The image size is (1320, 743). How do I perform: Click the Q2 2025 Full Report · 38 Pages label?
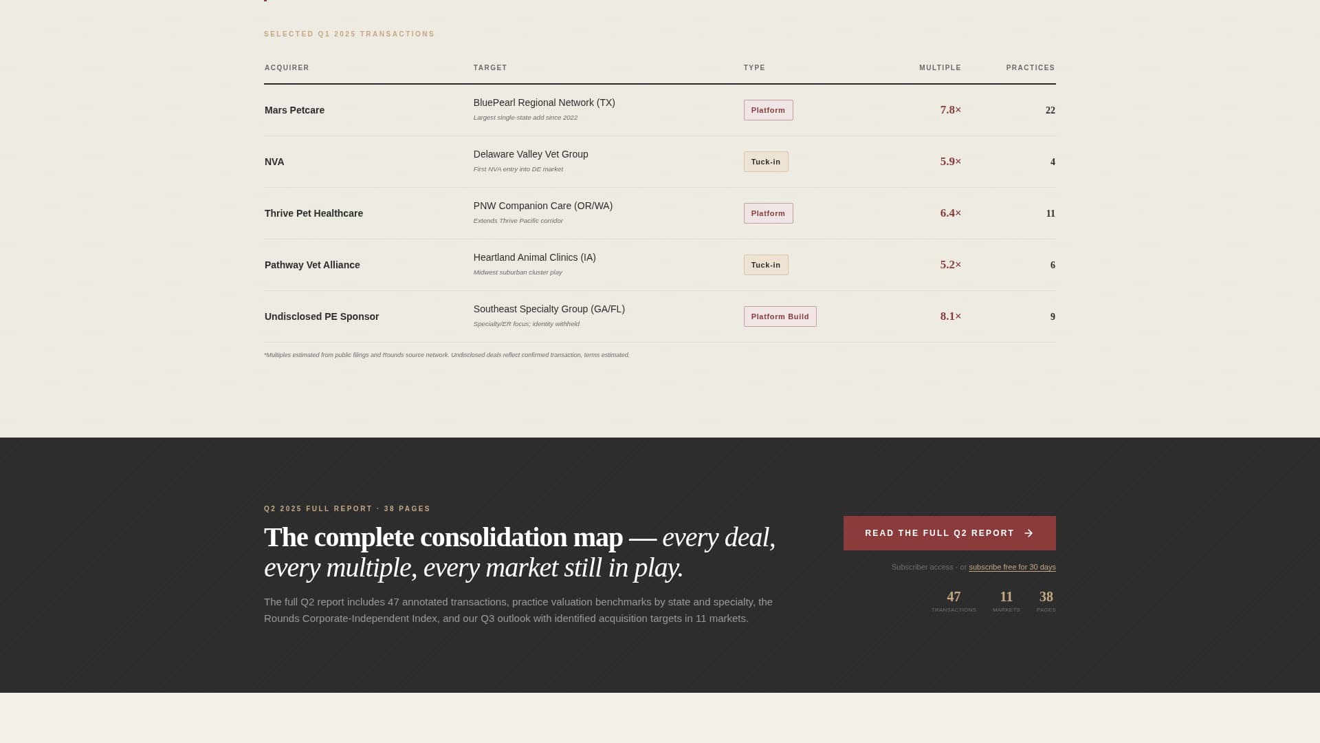[347, 509]
